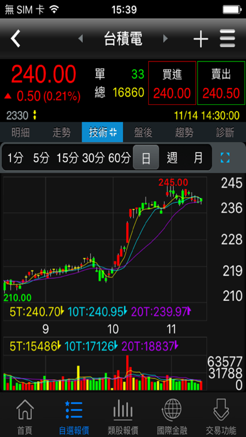
Task: Tap the 20T:239.97 moving average label
Action: click(x=161, y=311)
